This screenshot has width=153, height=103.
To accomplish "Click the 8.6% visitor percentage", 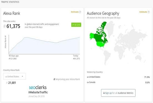I will coord(147,82).
